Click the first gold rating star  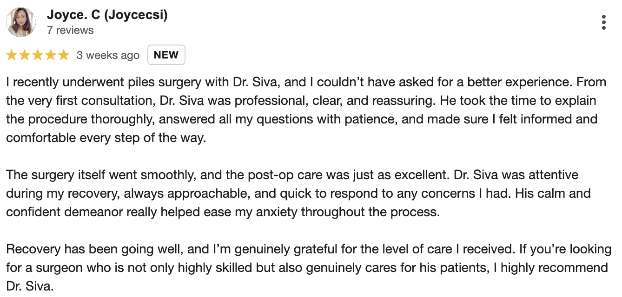pos(12,55)
